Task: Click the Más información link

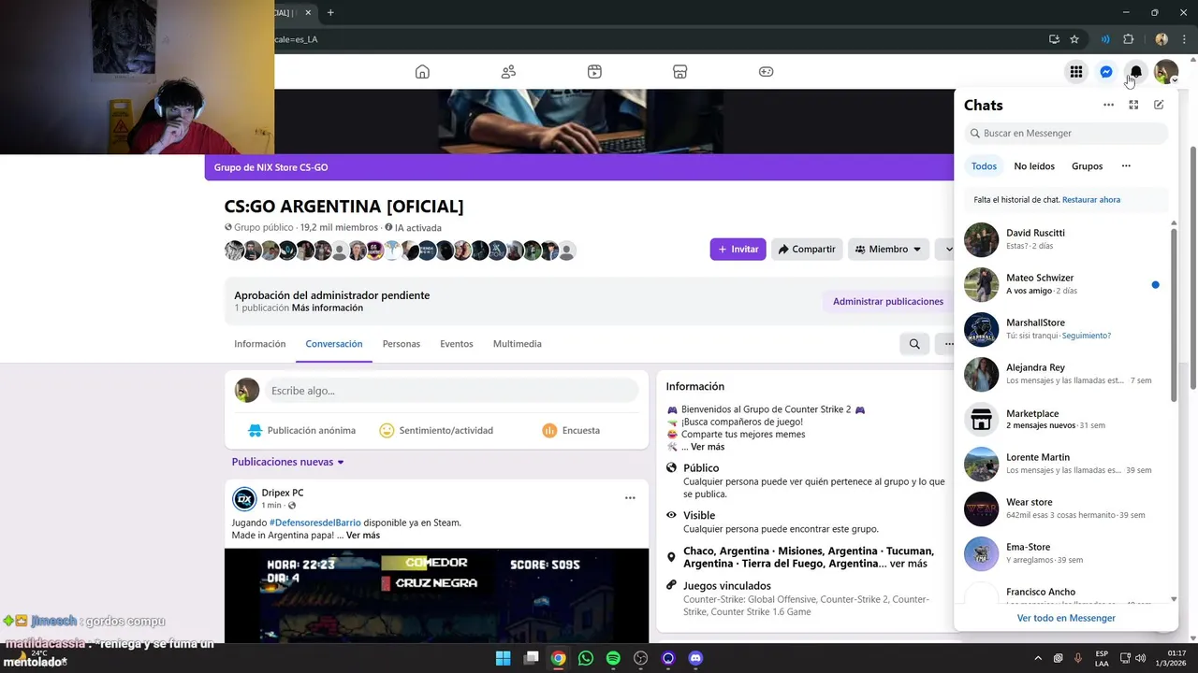Action: pos(328,308)
